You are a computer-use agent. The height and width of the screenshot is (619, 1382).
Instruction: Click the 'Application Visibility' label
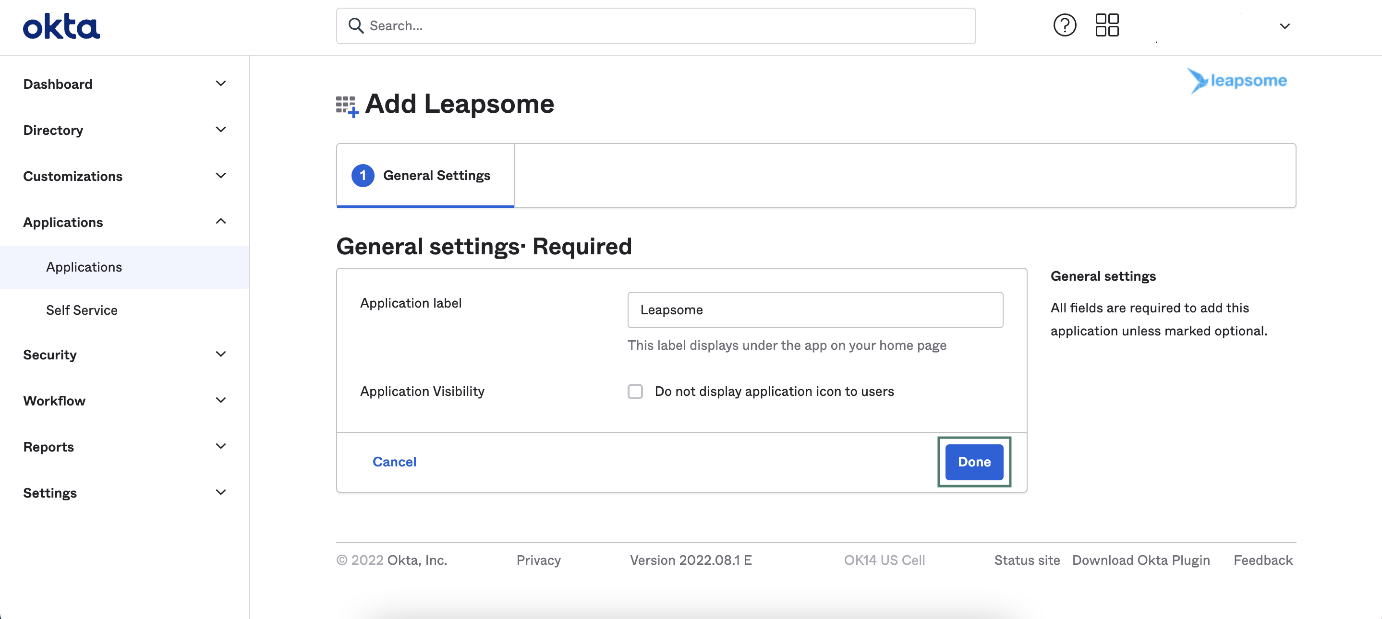click(x=422, y=391)
